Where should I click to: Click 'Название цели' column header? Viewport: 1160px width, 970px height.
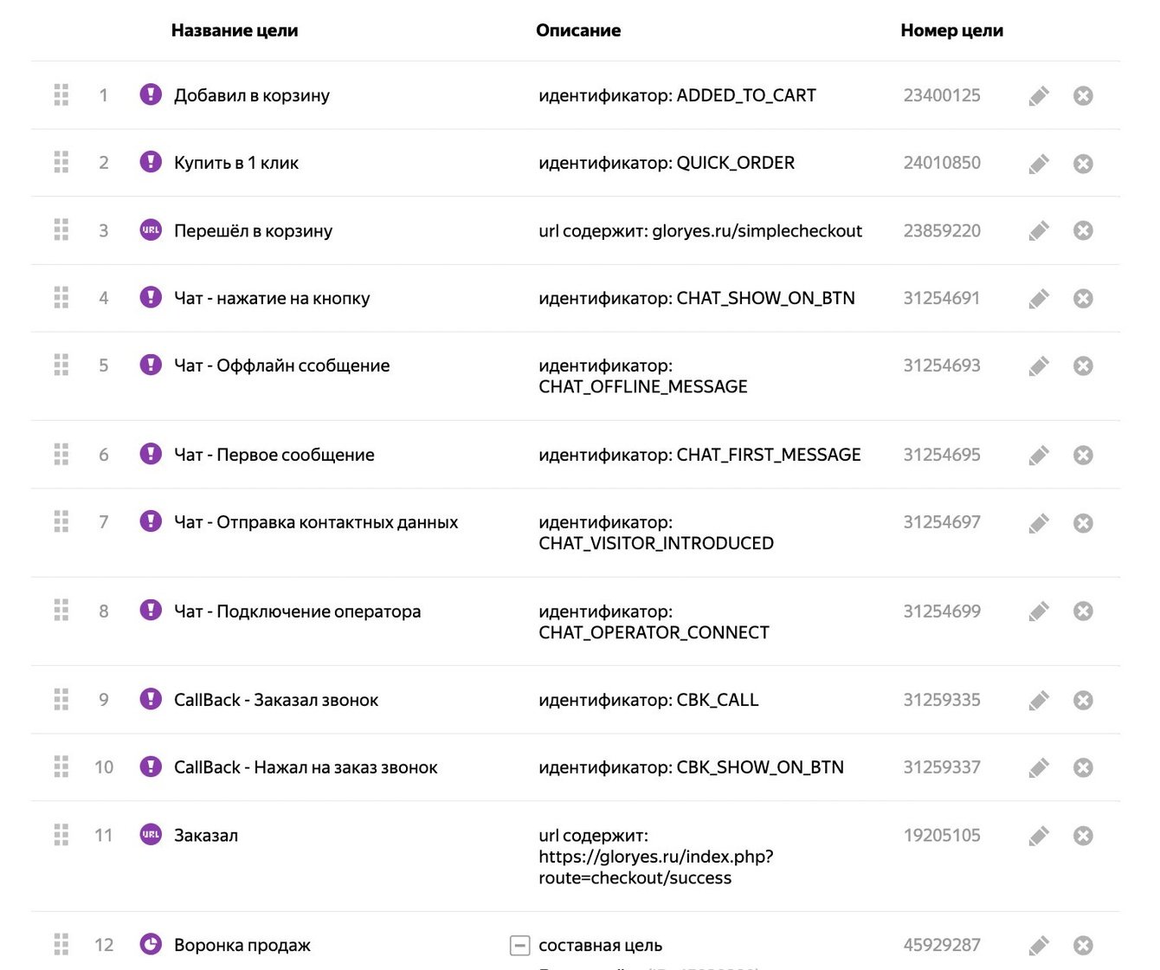pyautogui.click(x=235, y=30)
